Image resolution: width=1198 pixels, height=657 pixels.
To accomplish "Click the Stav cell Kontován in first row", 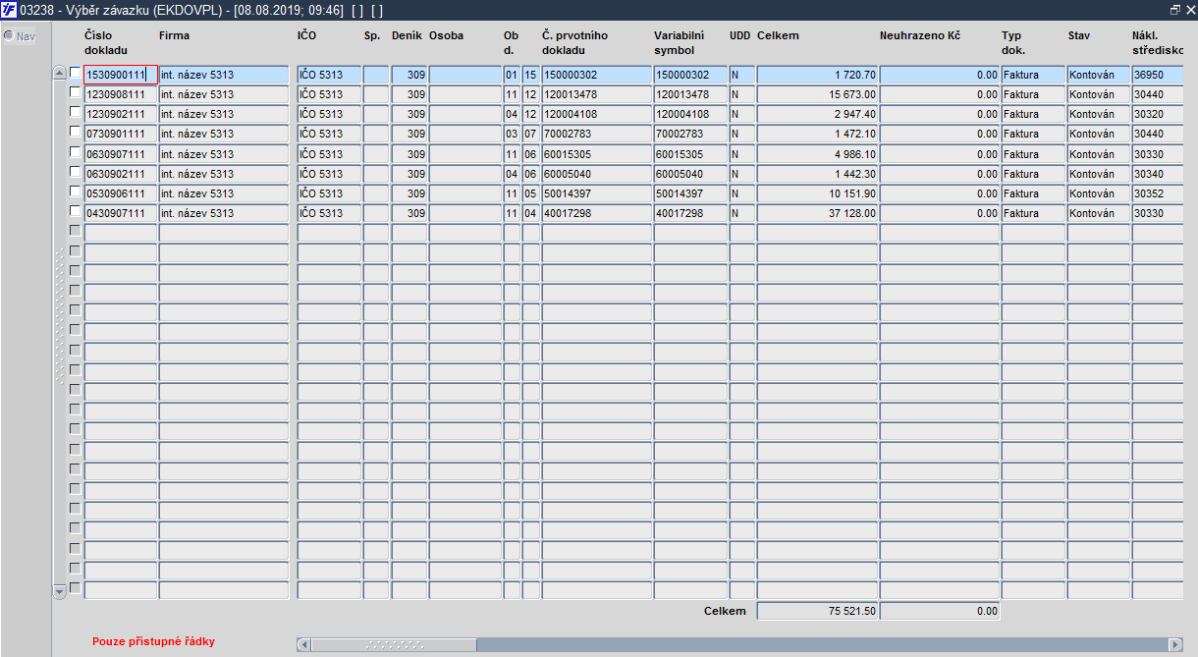I will pyautogui.click(x=1098, y=75).
